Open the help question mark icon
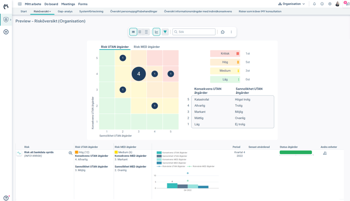350x201 pixels. click(x=6, y=198)
